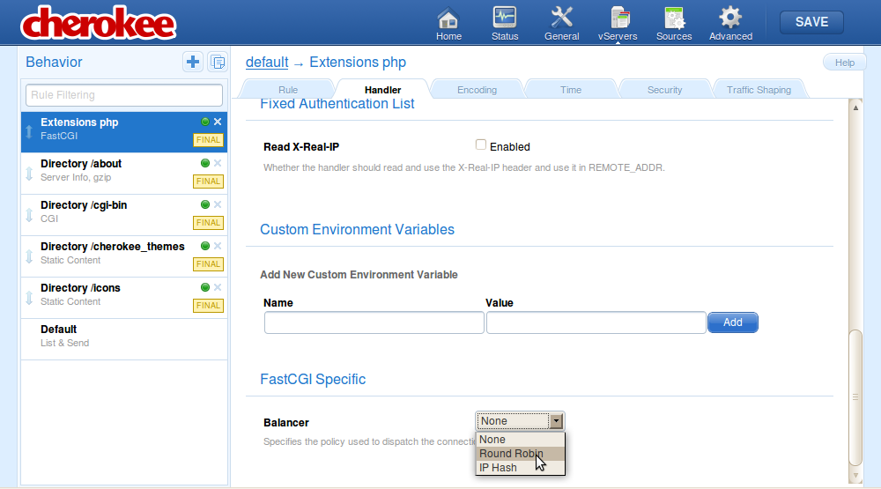Focus the environment variable Name field

374,322
